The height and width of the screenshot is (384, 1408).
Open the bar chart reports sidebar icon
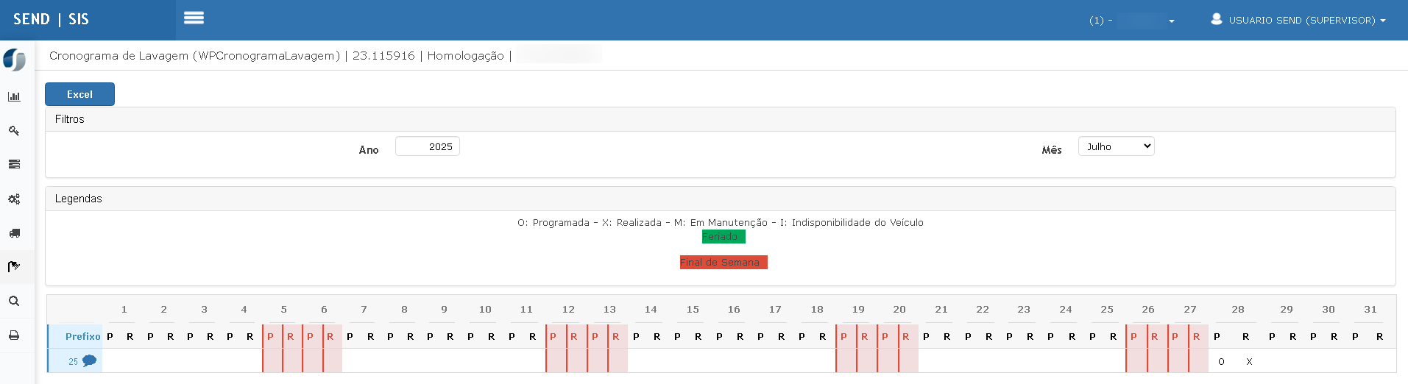click(x=14, y=96)
